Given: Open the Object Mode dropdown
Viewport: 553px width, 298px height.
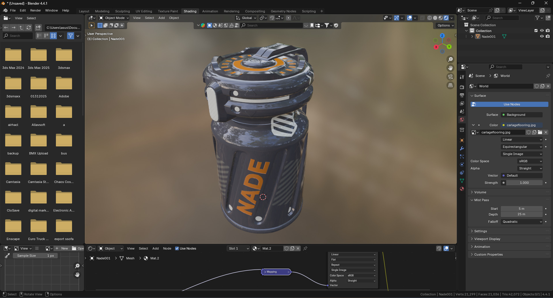Looking at the screenshot, I should coord(114,18).
